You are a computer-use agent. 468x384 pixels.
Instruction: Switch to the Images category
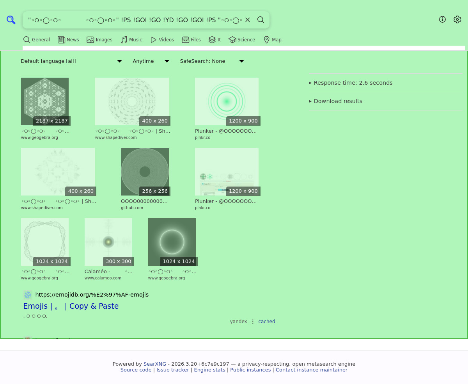[x=99, y=40]
